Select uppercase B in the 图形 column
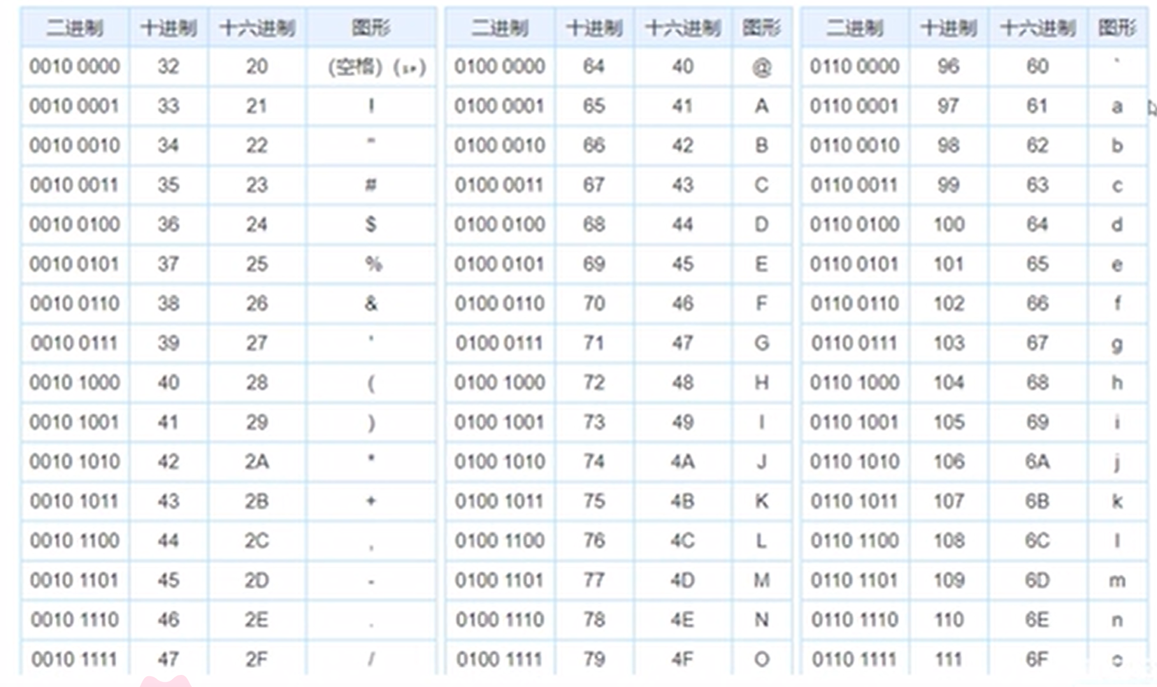1157x687 pixels. pyautogui.click(x=761, y=145)
